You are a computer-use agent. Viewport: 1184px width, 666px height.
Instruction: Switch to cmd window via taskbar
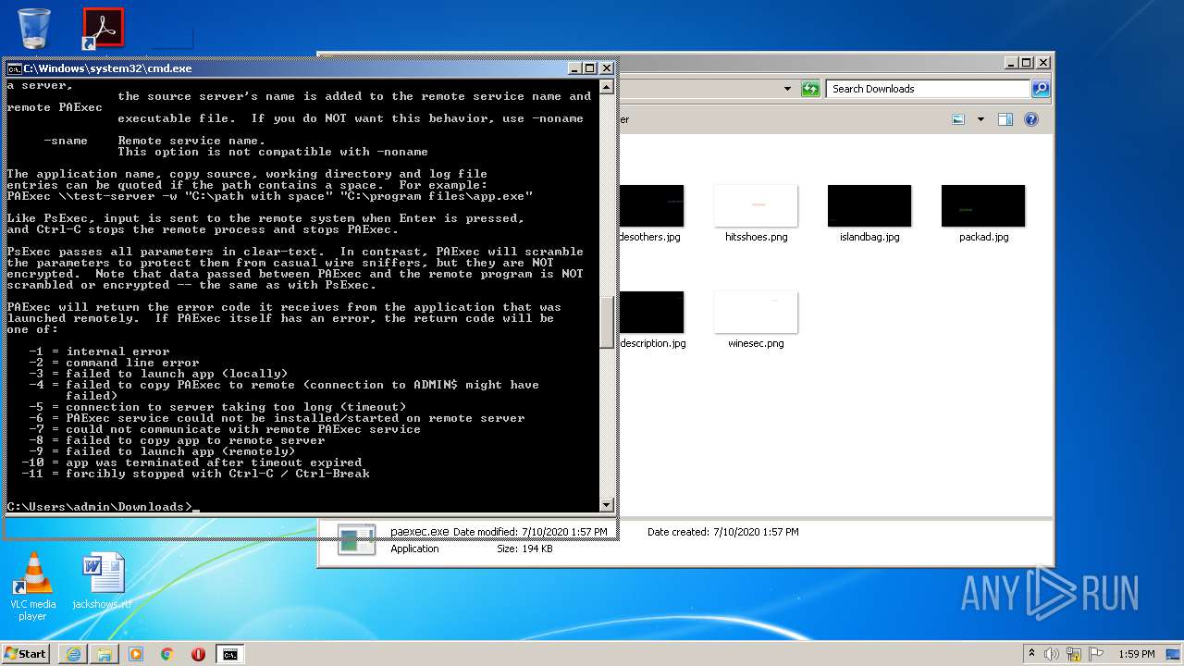[229, 654]
